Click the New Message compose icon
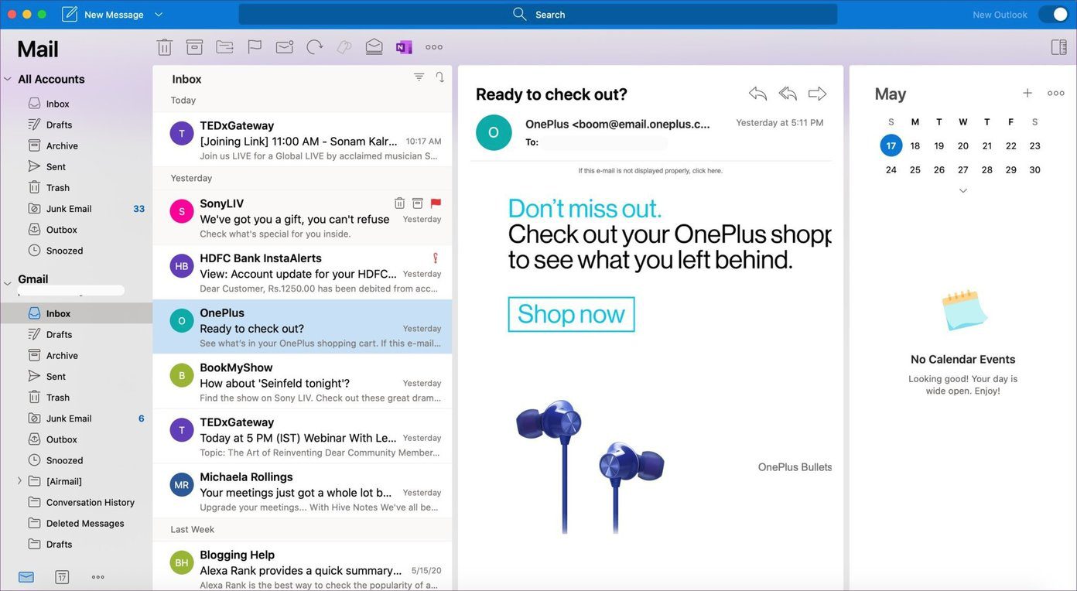 70,14
